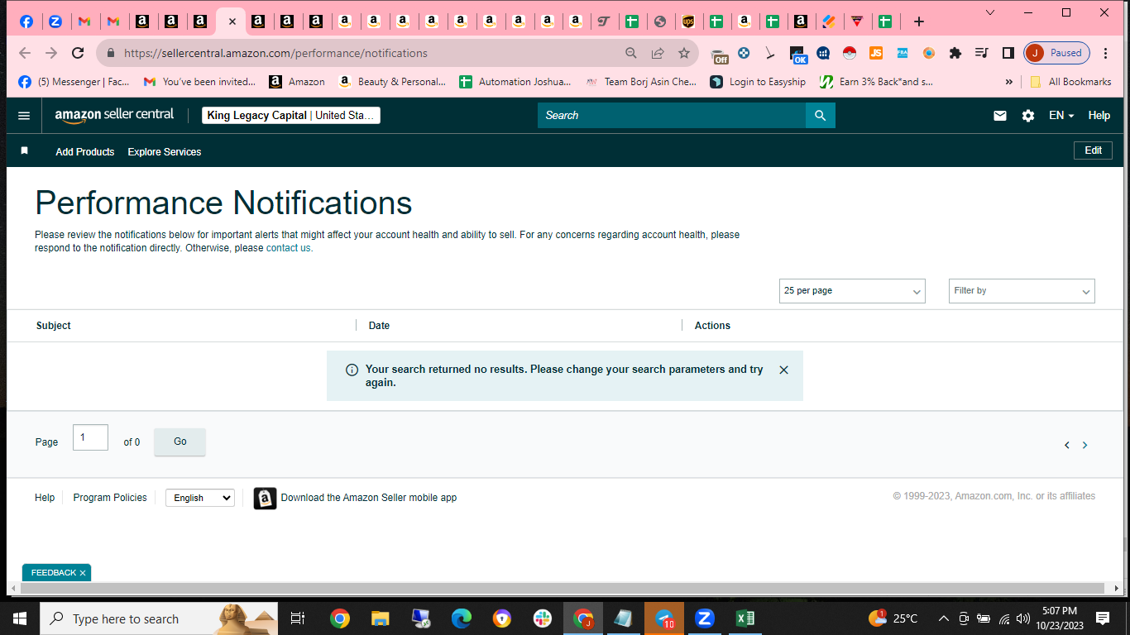Click the Seller Central search field
Viewport: 1130px width, 635px height.
click(672, 116)
